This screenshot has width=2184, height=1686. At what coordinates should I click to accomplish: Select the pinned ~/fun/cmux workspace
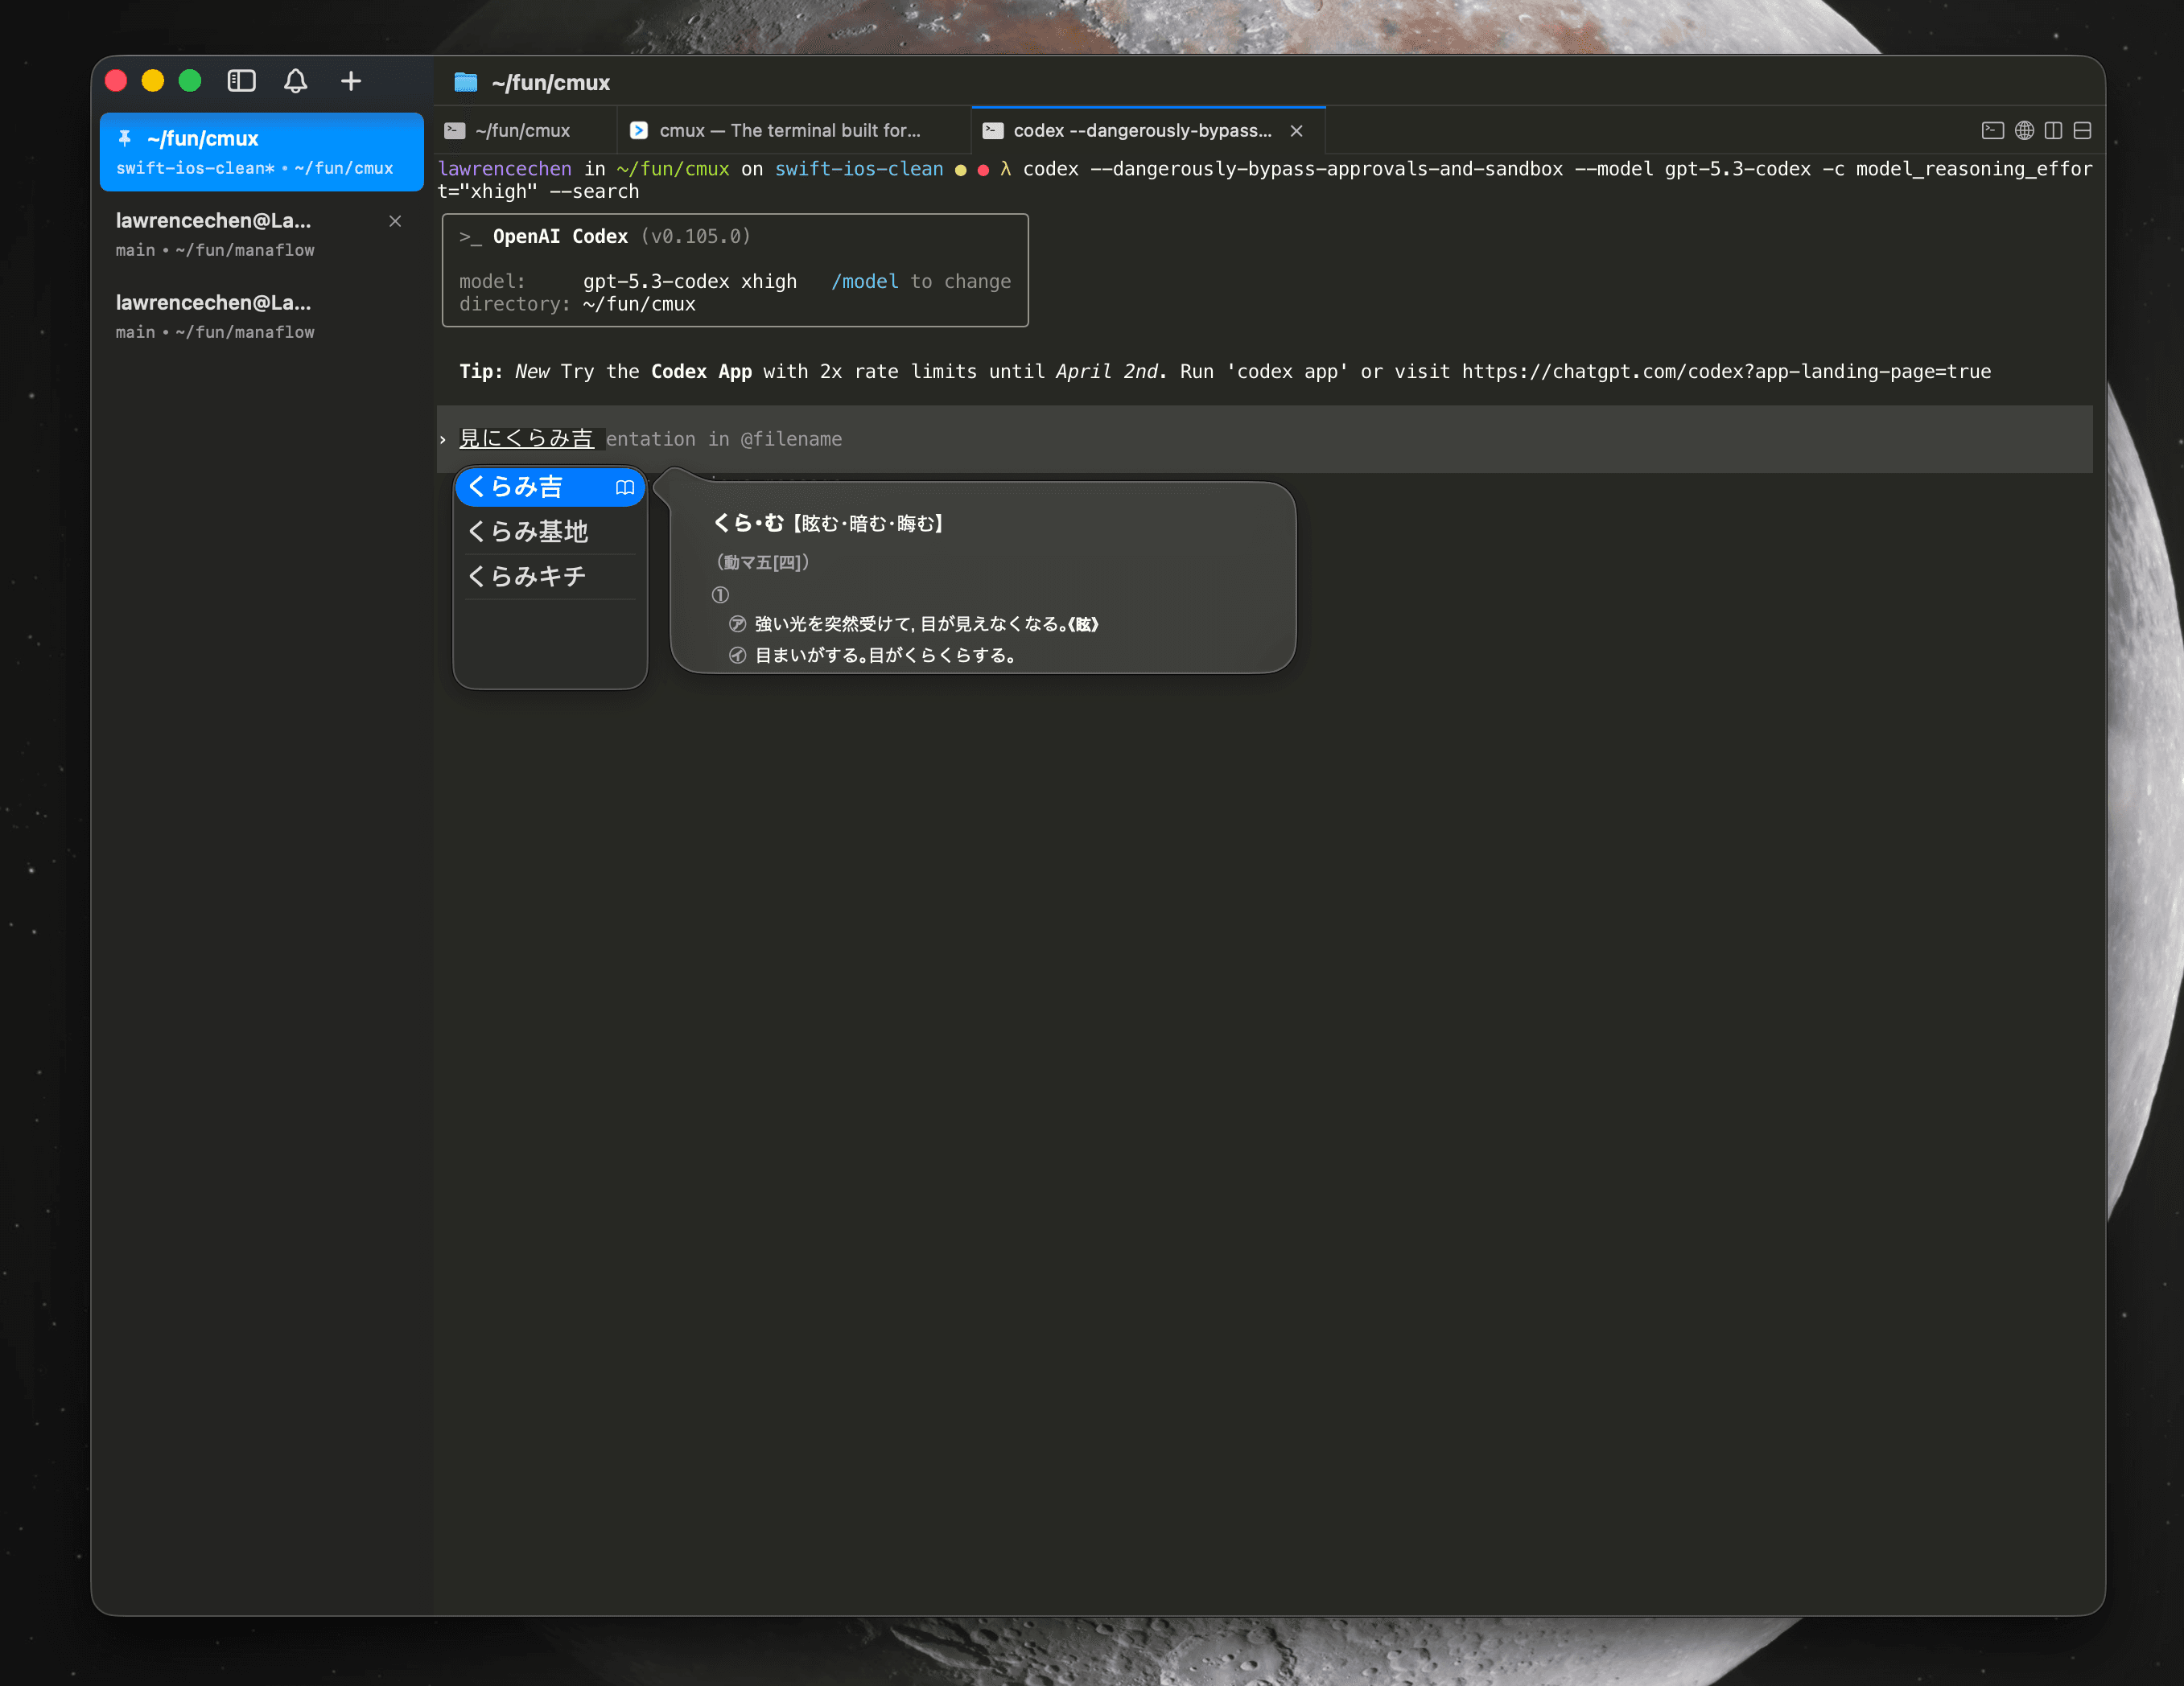click(x=261, y=152)
